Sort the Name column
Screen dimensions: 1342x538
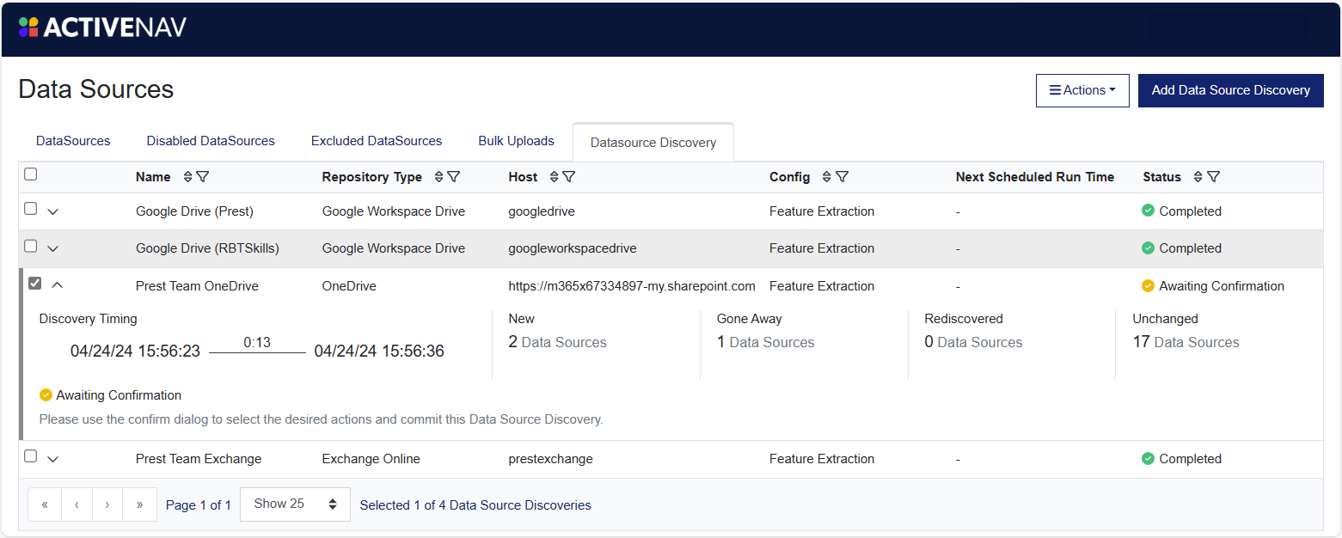click(x=188, y=177)
